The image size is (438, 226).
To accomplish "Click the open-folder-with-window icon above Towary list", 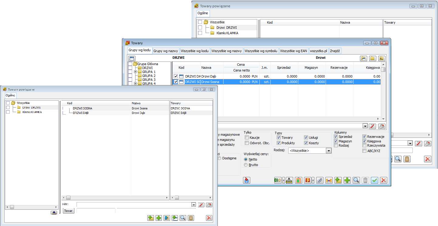I will [x=364, y=58].
